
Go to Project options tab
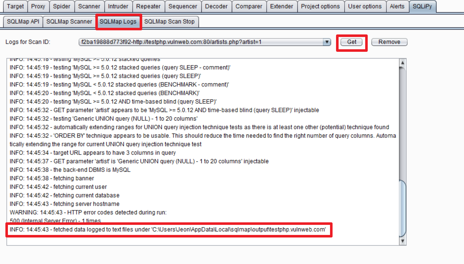(x=321, y=6)
